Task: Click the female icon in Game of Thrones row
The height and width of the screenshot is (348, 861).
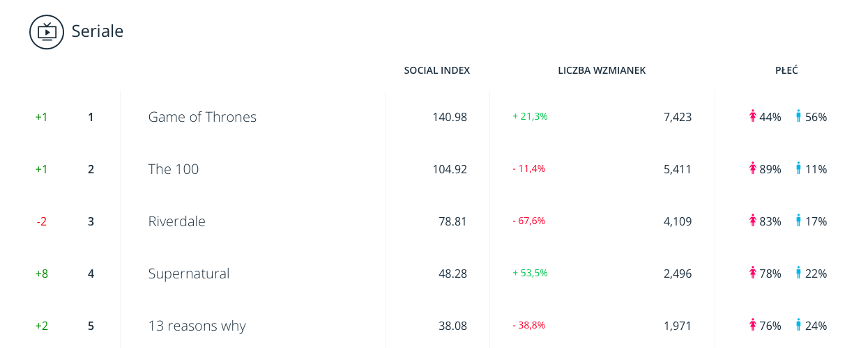Action: (x=753, y=116)
